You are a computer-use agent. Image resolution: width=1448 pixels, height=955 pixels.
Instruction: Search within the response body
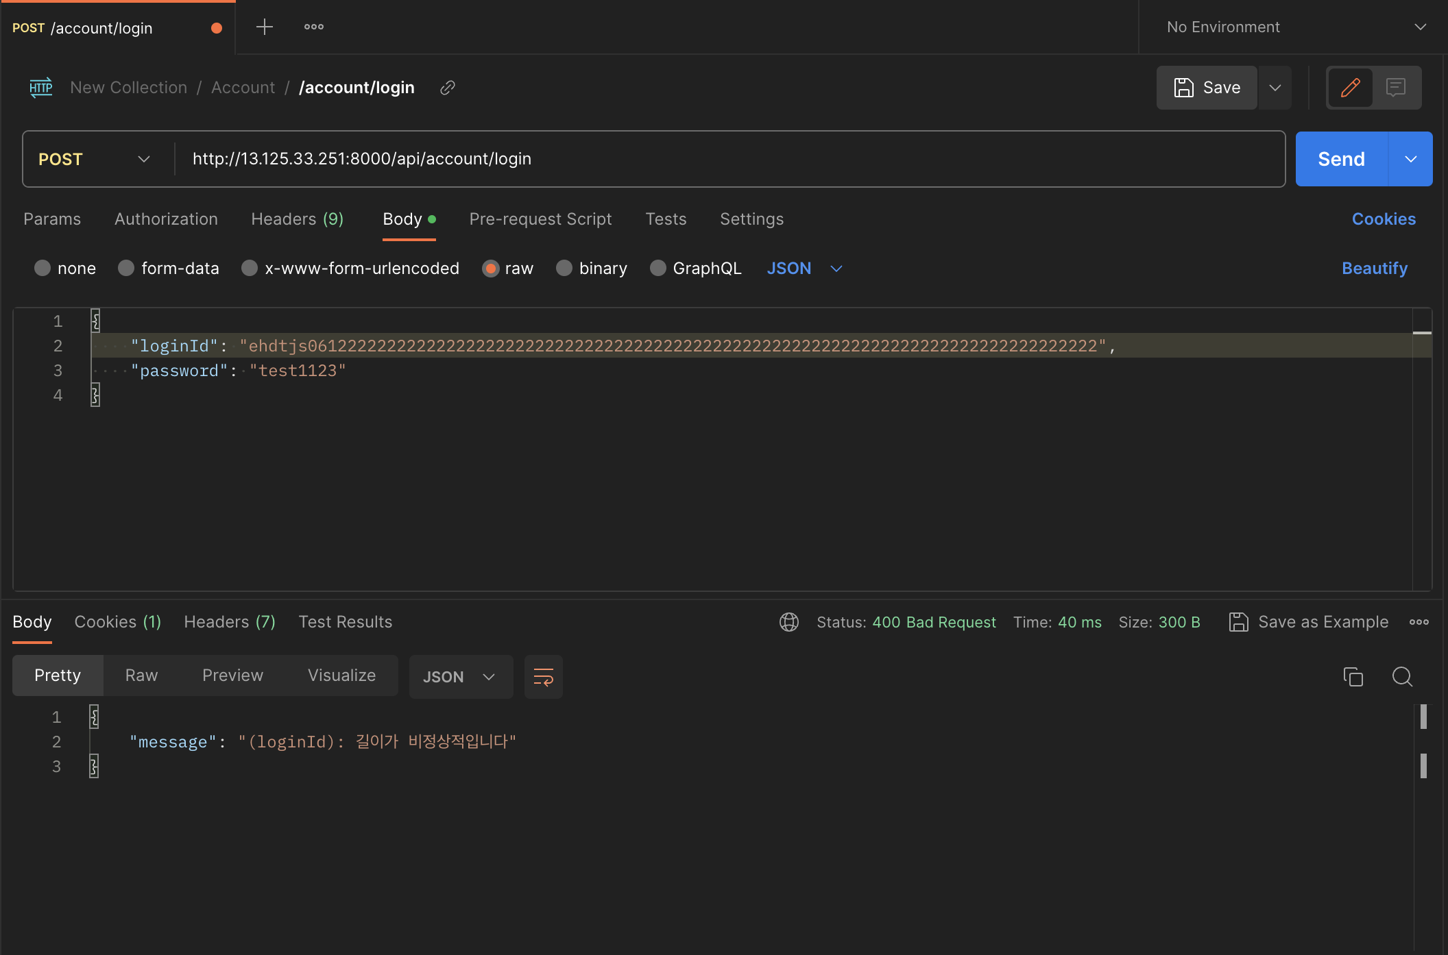(1402, 677)
